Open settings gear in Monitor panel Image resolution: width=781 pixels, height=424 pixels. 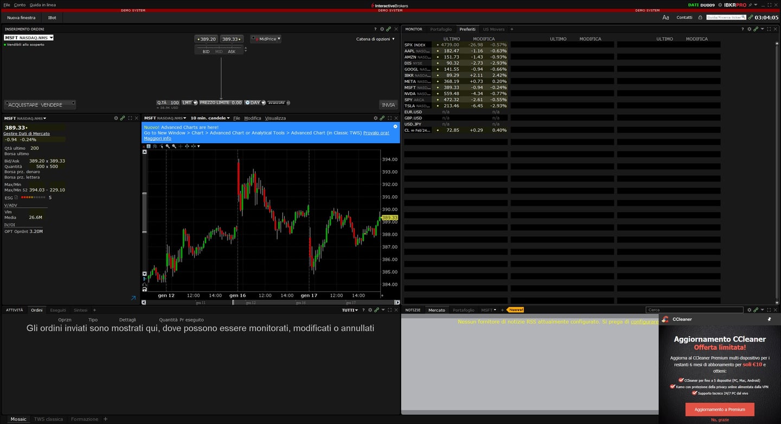pyautogui.click(x=750, y=29)
